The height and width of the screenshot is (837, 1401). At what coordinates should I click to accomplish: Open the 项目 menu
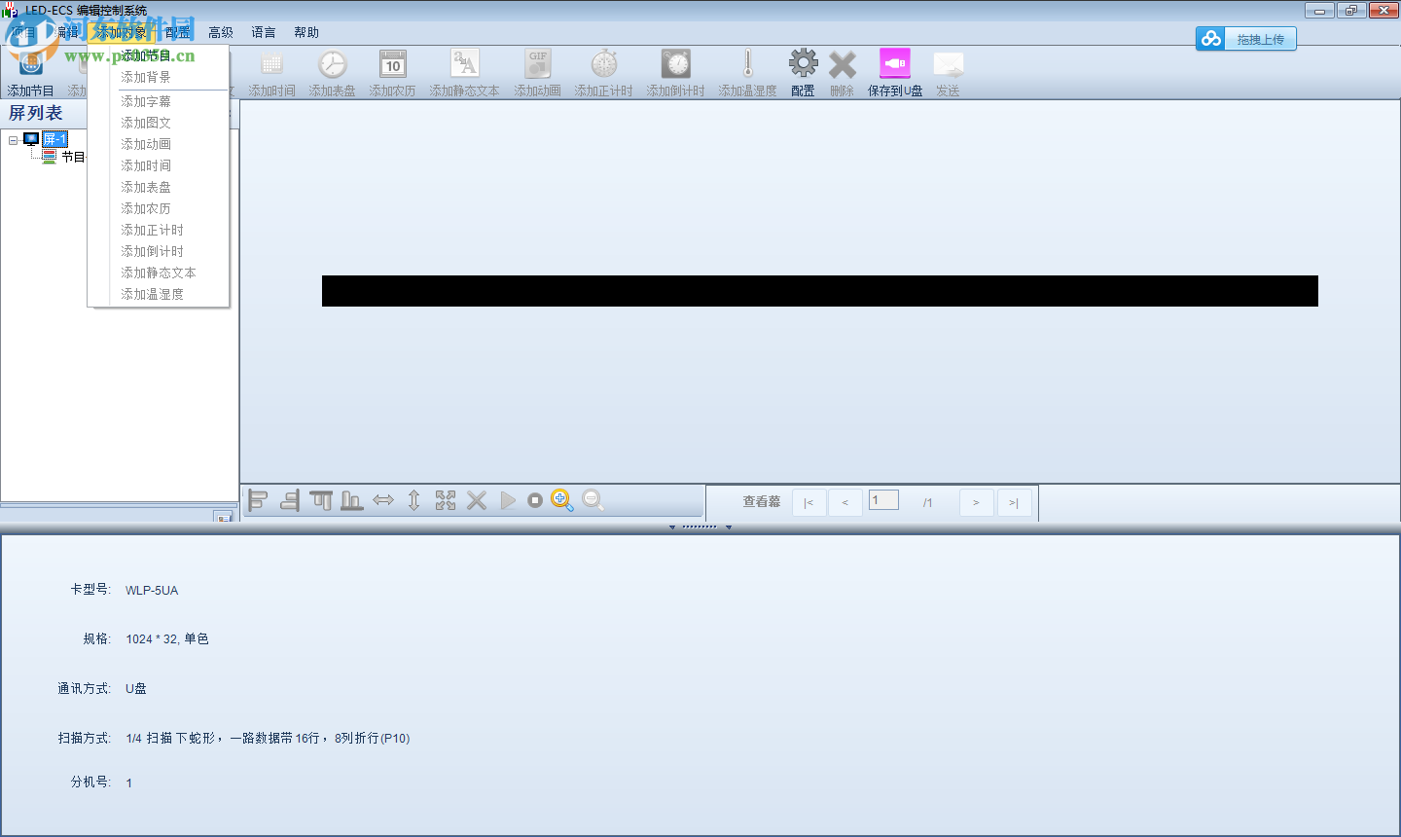point(21,32)
